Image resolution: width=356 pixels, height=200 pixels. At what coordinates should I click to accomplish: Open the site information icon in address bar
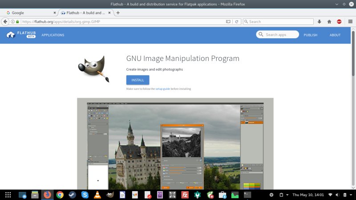(x=13, y=21)
